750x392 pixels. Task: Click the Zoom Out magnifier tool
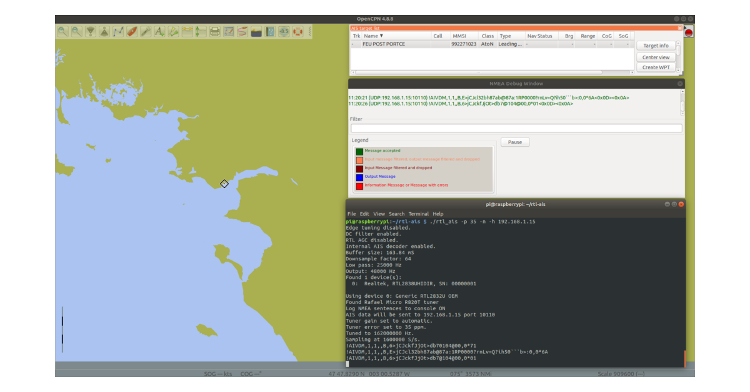[x=76, y=31]
